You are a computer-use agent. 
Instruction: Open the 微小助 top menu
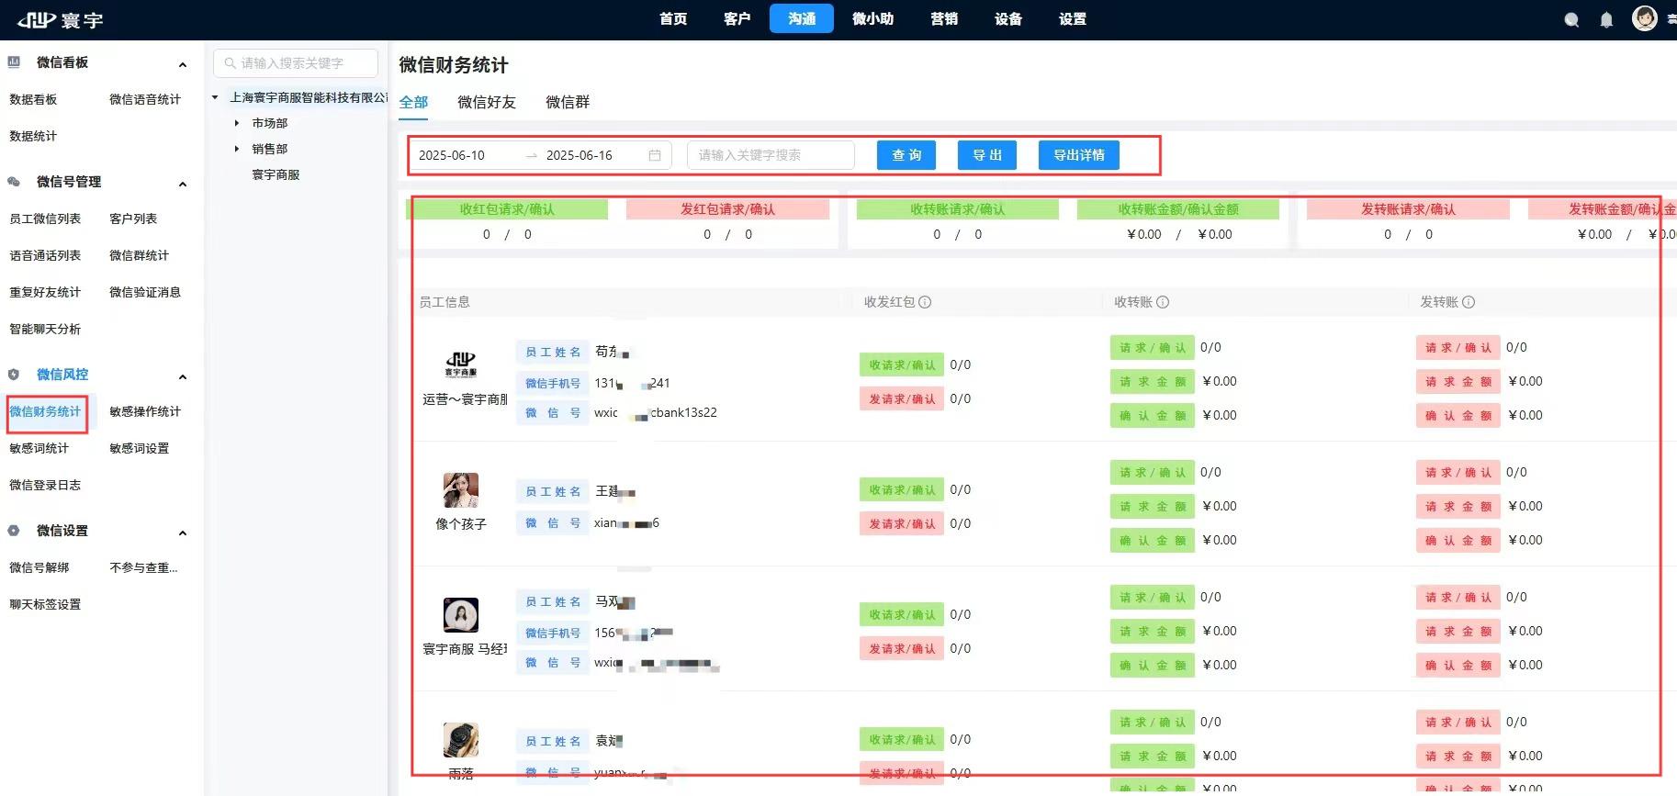[872, 19]
